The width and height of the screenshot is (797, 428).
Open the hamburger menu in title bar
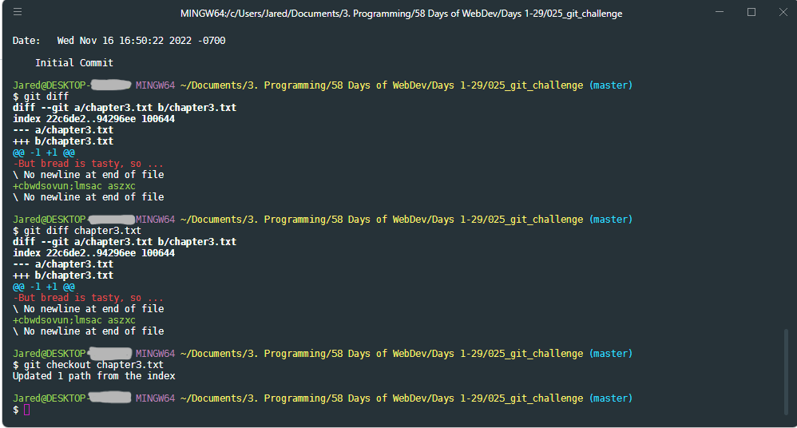click(x=18, y=12)
